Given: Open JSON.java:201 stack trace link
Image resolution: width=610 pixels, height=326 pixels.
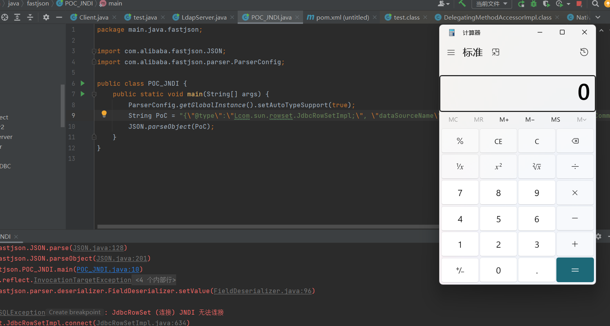Looking at the screenshot, I should (x=122, y=259).
